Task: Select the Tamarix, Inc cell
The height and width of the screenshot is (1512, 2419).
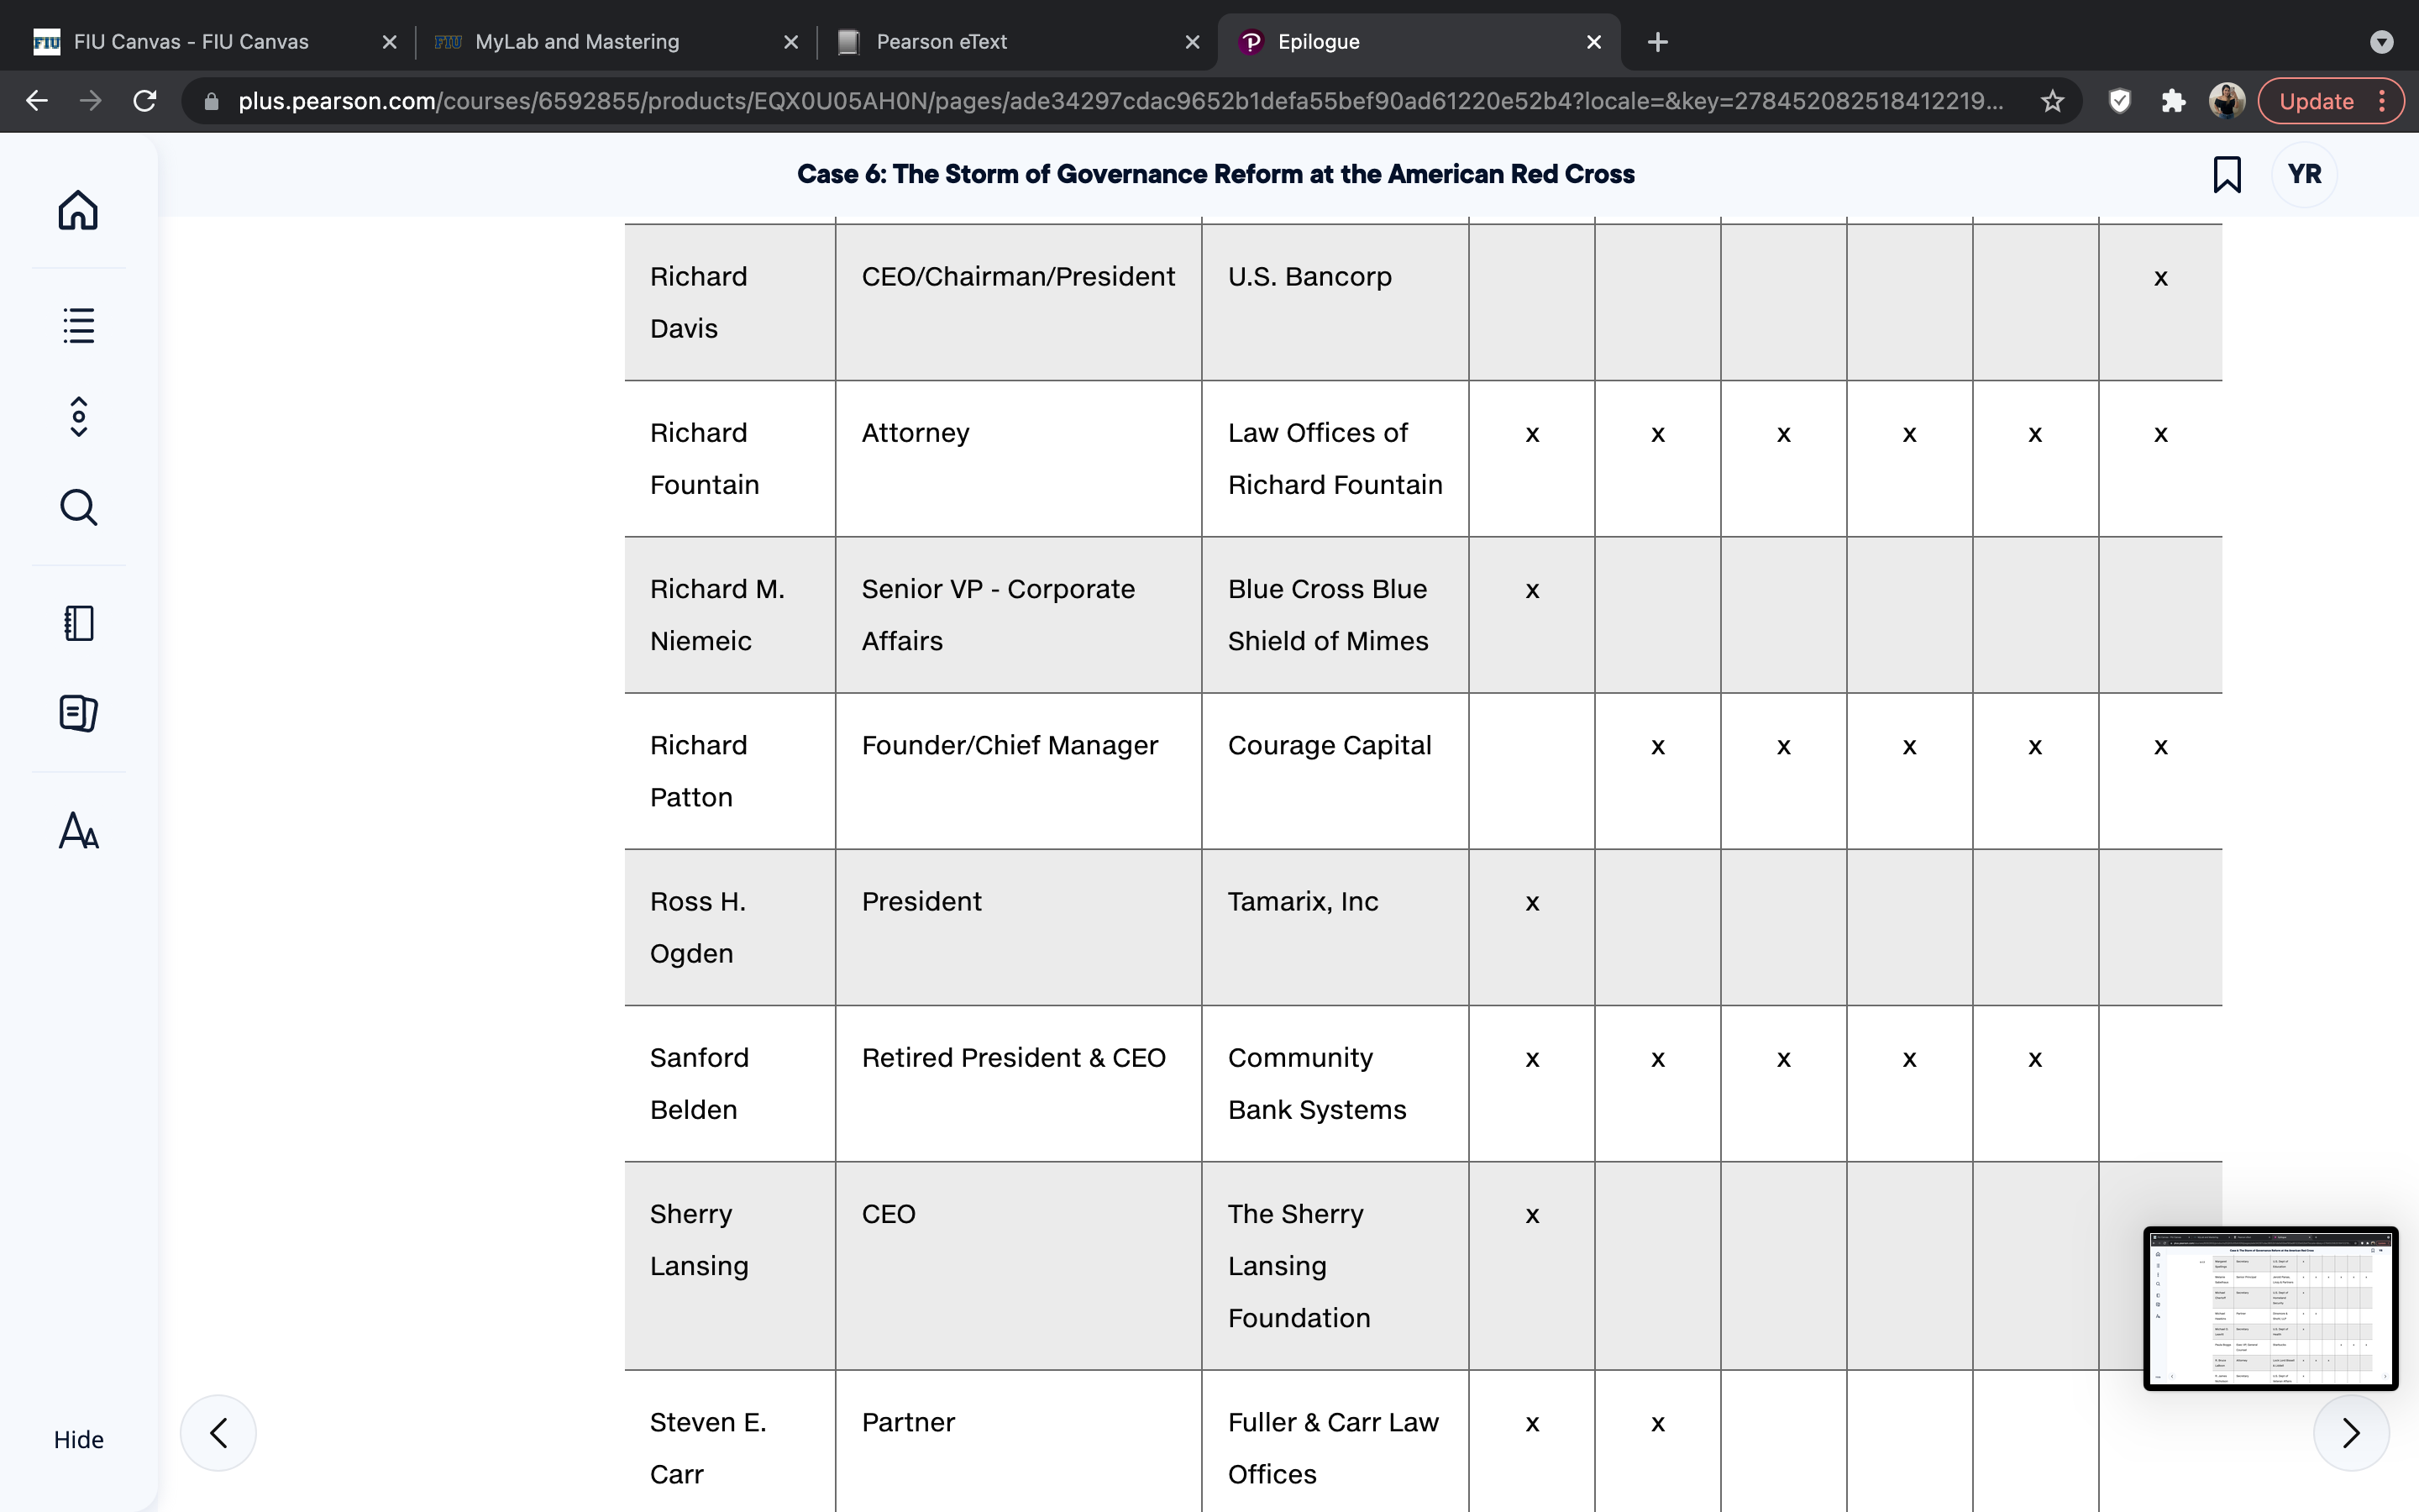Action: pyautogui.click(x=1335, y=927)
